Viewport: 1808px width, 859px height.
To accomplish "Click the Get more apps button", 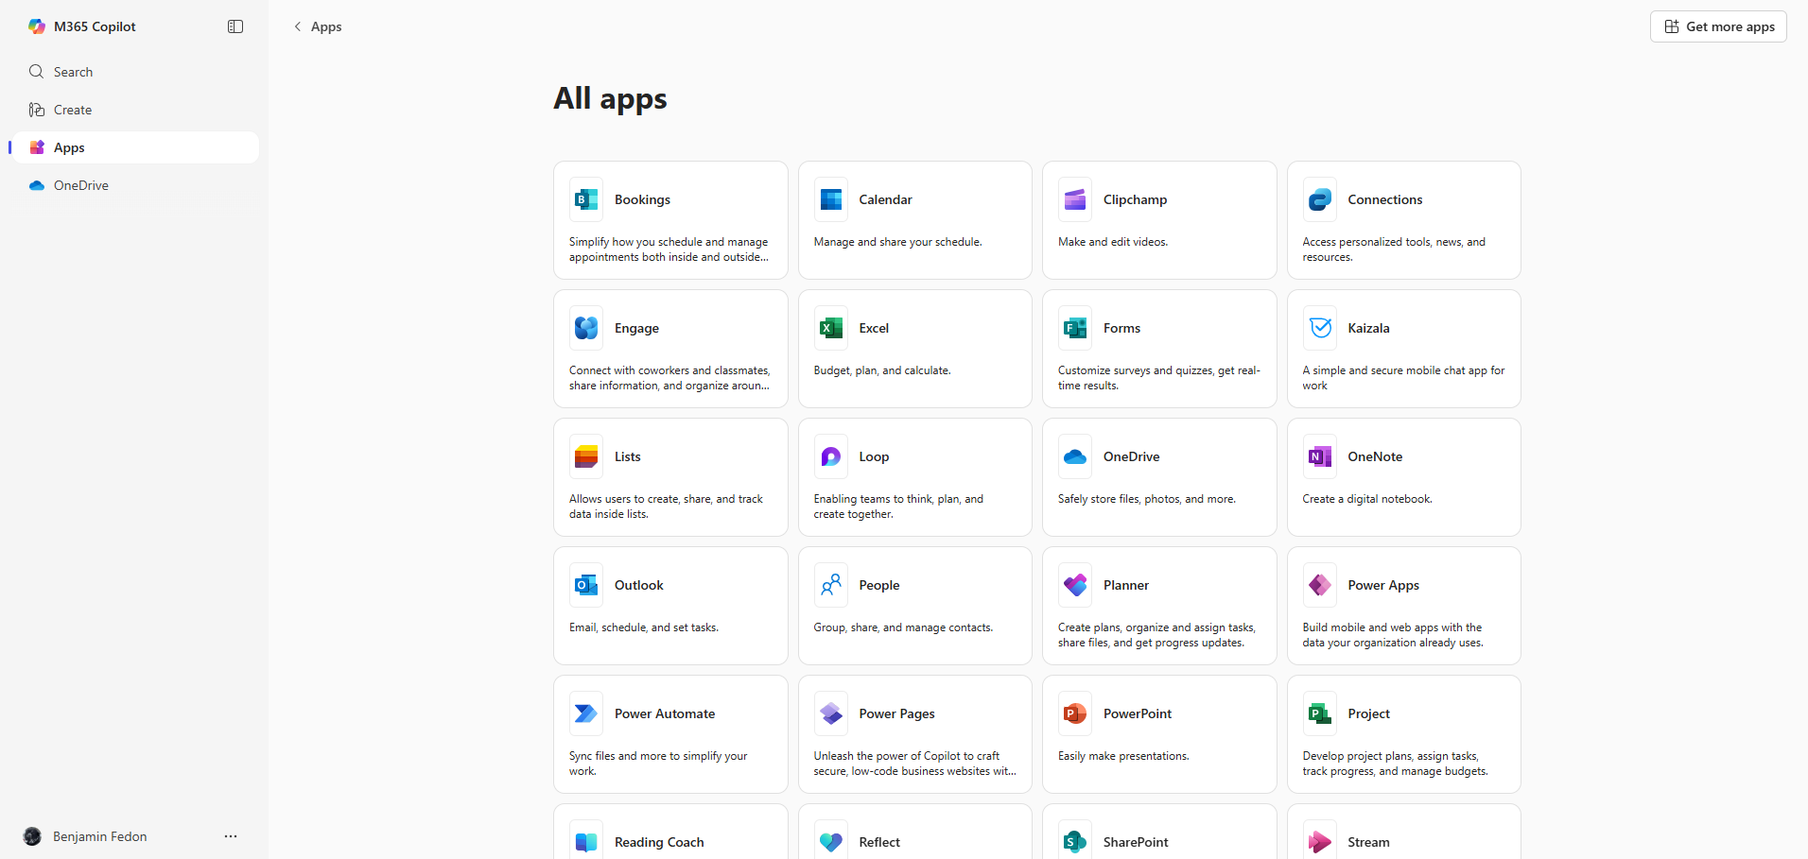I will point(1718,26).
